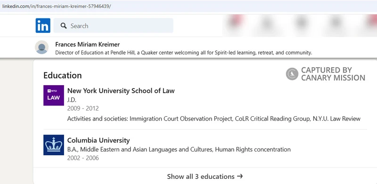The image size is (377, 184).
Task: Open the Columbia University crown logo
Action: pos(54,145)
